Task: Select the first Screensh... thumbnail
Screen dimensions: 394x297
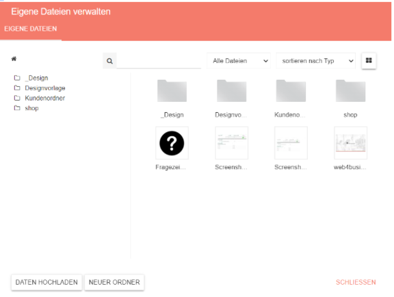Action: pyautogui.click(x=231, y=143)
